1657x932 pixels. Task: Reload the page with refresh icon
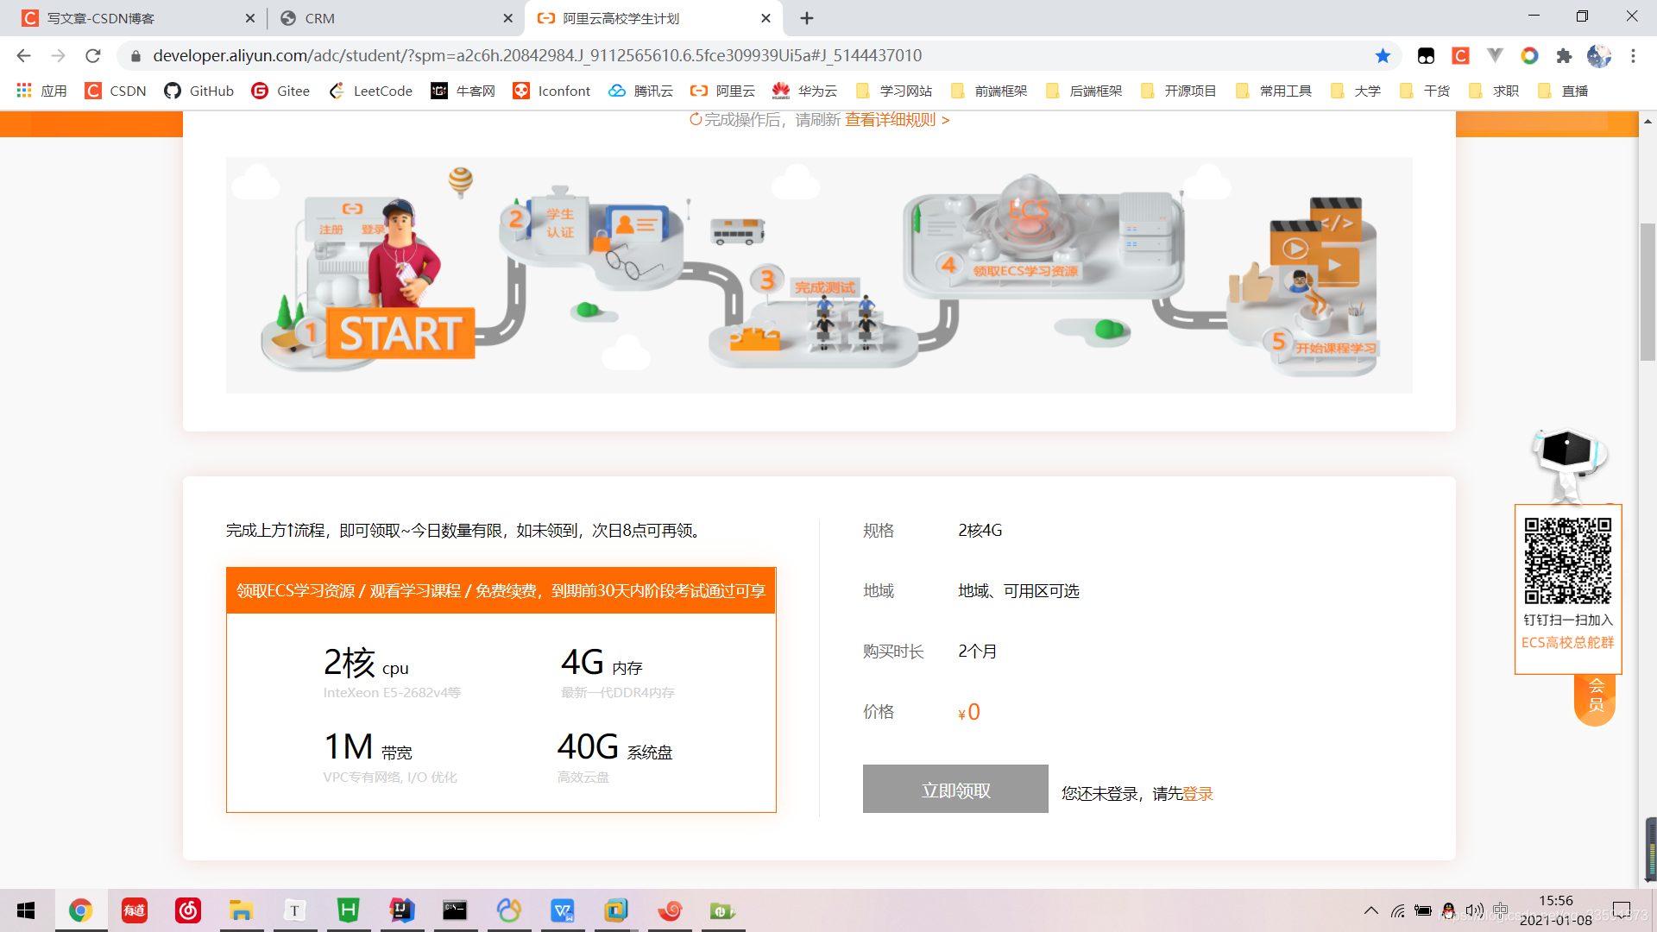tap(93, 56)
